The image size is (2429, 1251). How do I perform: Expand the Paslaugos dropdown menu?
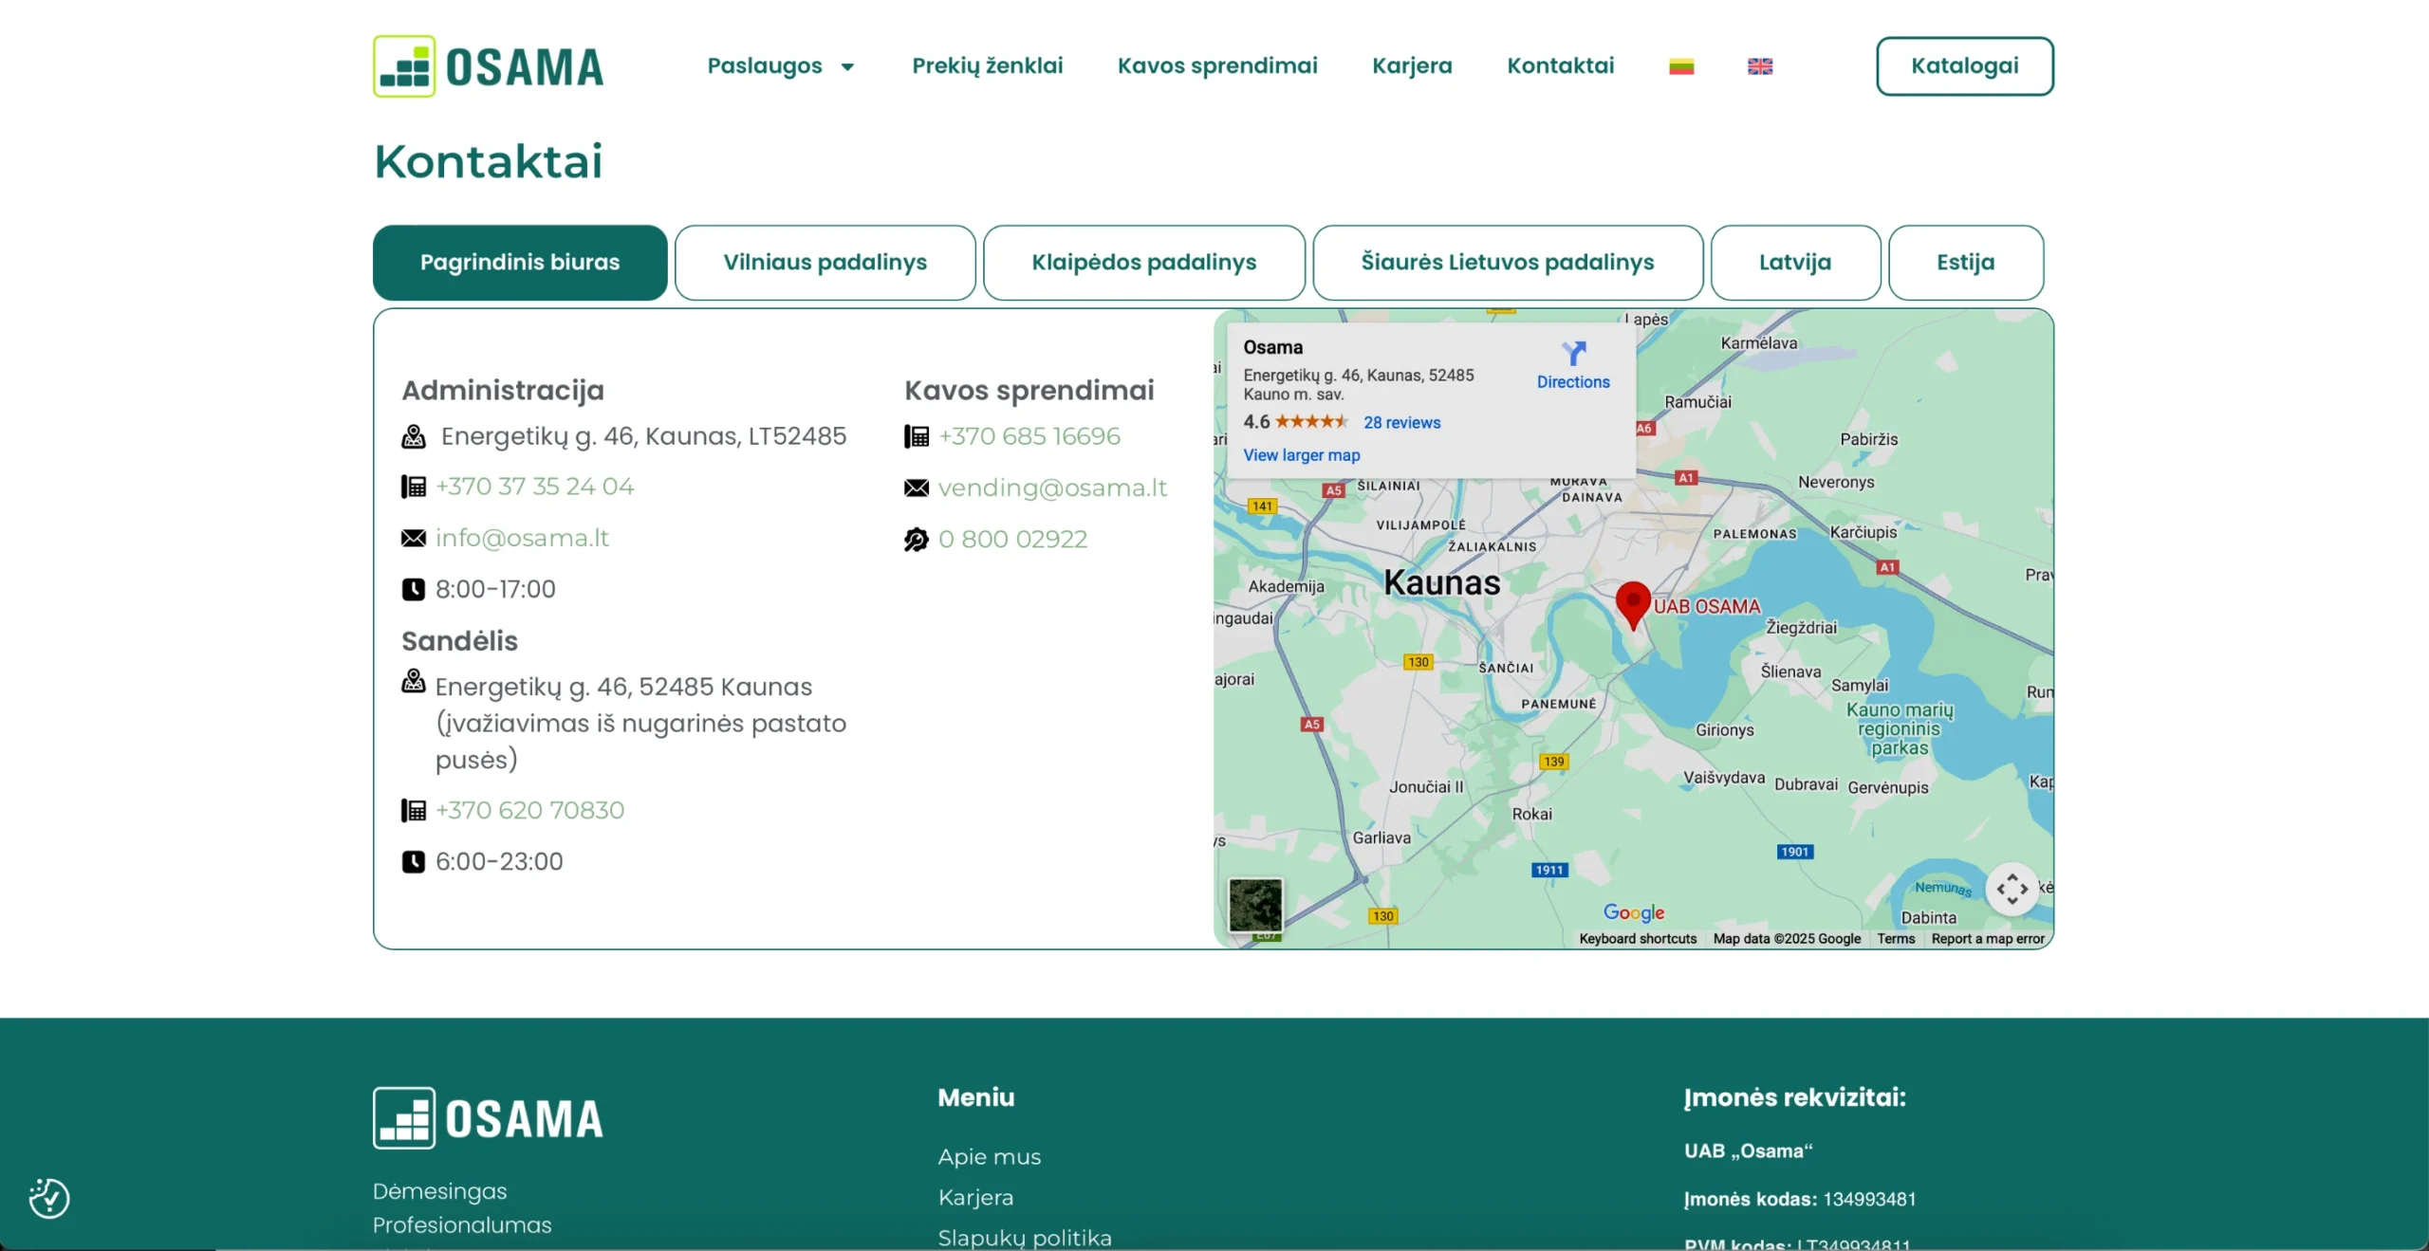coord(780,66)
